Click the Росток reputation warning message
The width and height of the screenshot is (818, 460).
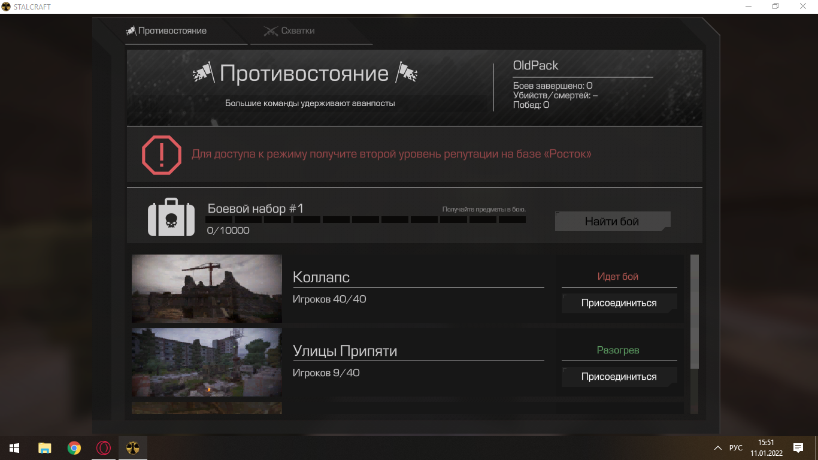tap(392, 154)
